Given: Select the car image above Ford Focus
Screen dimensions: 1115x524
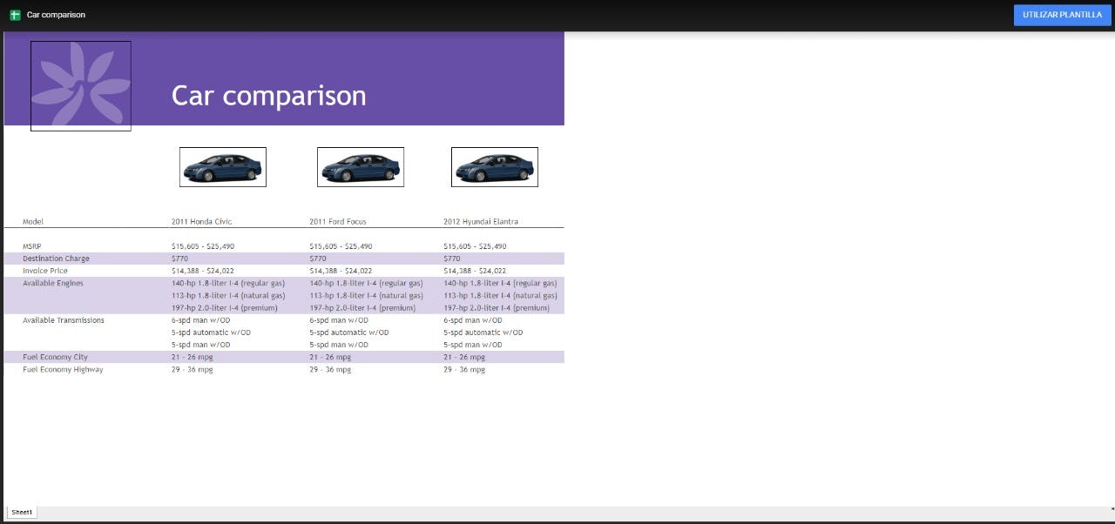Looking at the screenshot, I should click(361, 167).
